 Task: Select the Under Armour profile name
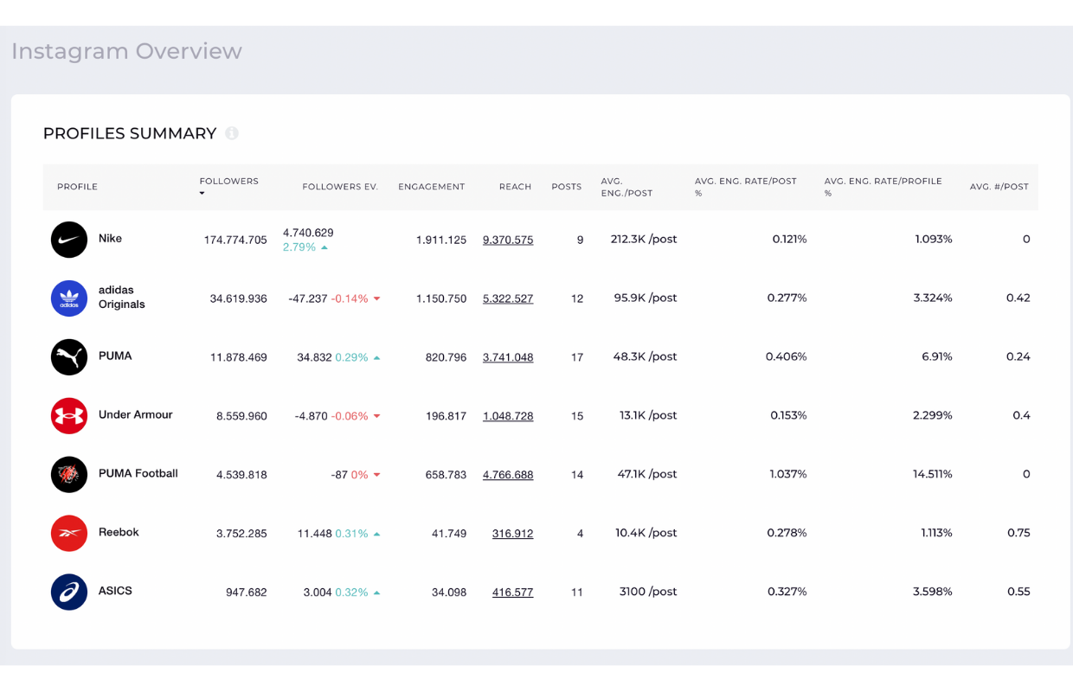[136, 414]
